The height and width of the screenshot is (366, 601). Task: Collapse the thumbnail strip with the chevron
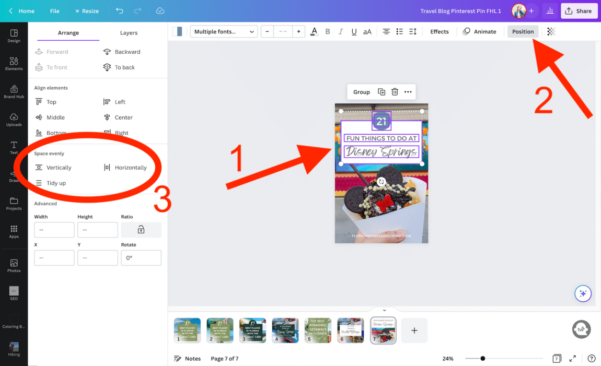coord(385,310)
